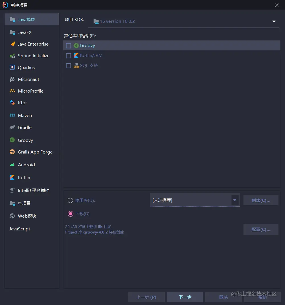
Task: Enable the Groovy framework checkbox
Action: pyautogui.click(x=68, y=46)
